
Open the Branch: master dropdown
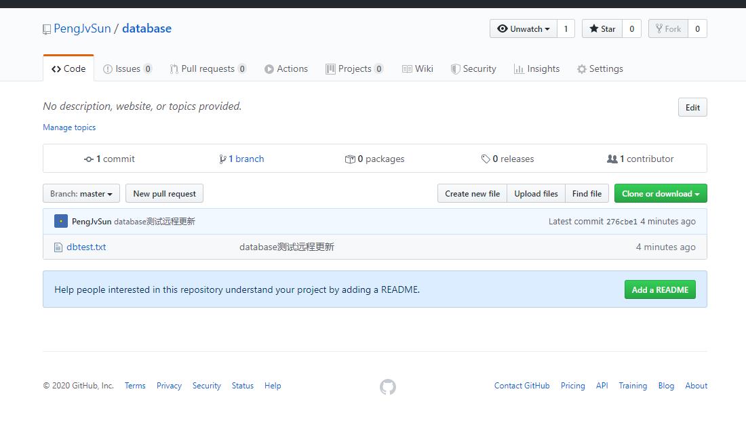click(x=81, y=193)
